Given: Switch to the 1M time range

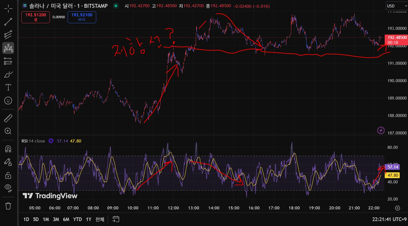Looking at the screenshot, I should click(x=46, y=219).
